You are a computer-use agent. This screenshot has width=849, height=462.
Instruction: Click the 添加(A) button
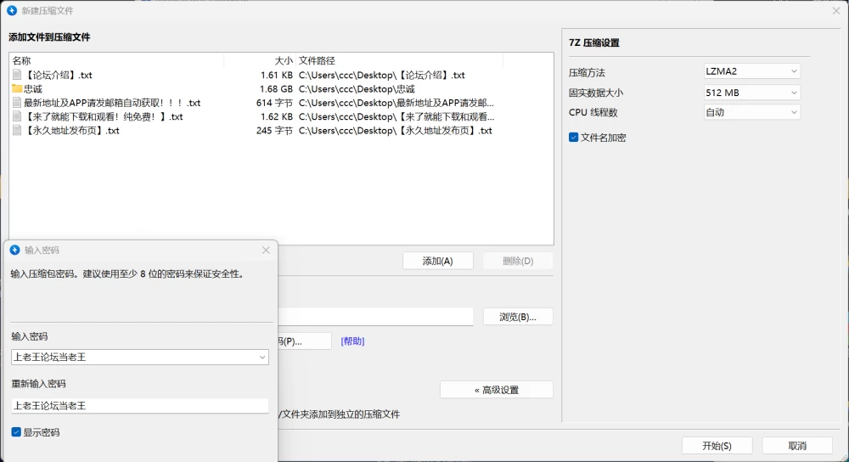coord(437,261)
